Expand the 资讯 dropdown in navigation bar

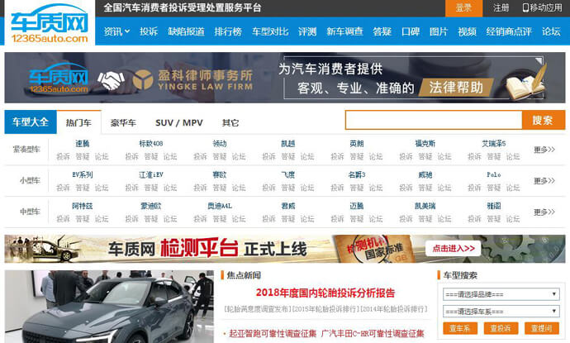coord(116,32)
